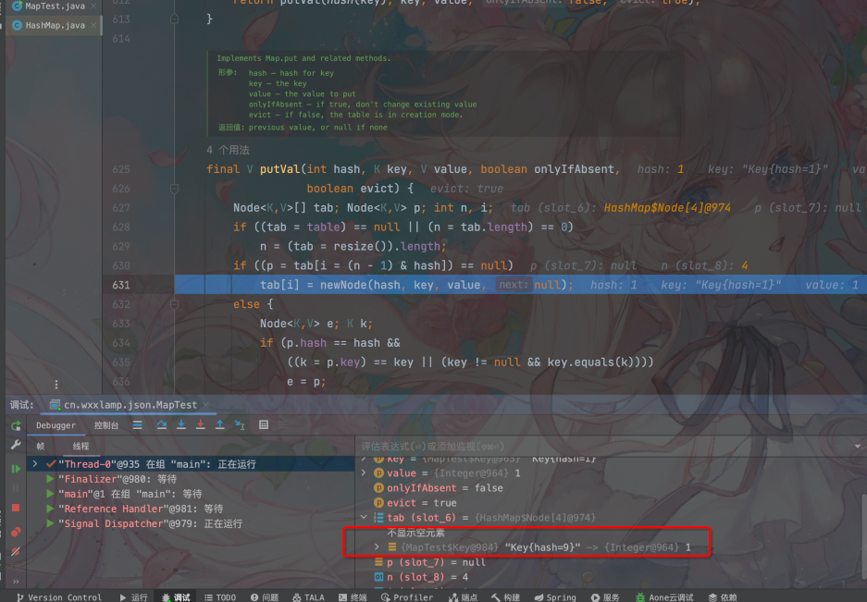Viewport: 867px width, 602px height.
Task: Open the TODO tool window
Action: (x=220, y=597)
